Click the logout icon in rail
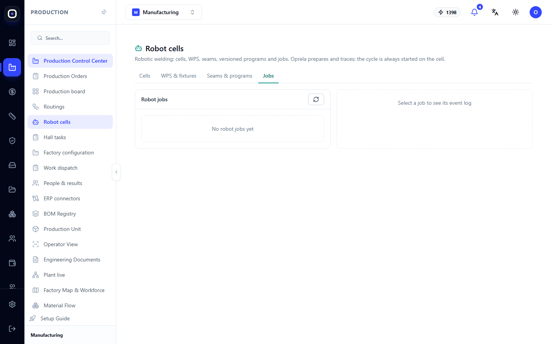551x344 pixels. click(x=12, y=329)
